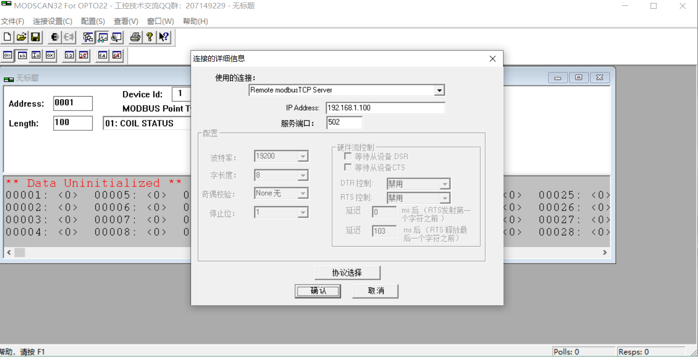
Task: Set display format to Integer (Io icon)
Action: pyautogui.click(x=36, y=55)
